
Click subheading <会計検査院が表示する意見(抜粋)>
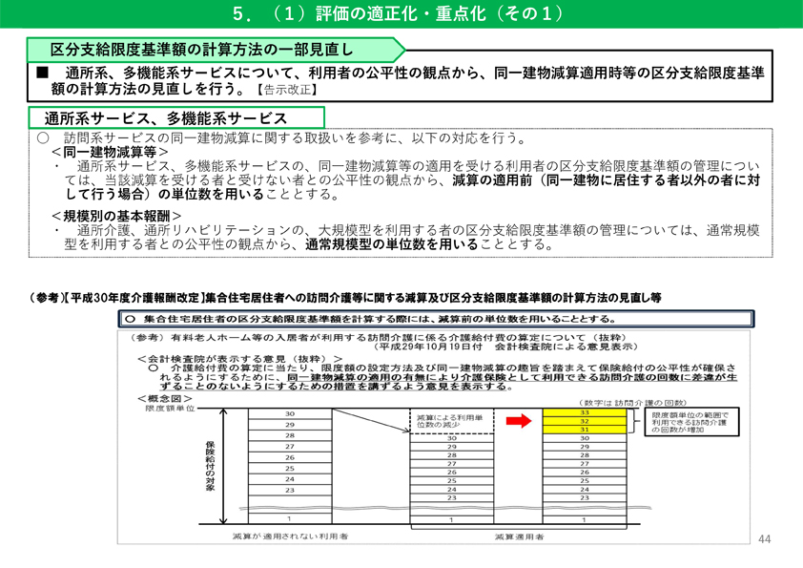(240, 359)
